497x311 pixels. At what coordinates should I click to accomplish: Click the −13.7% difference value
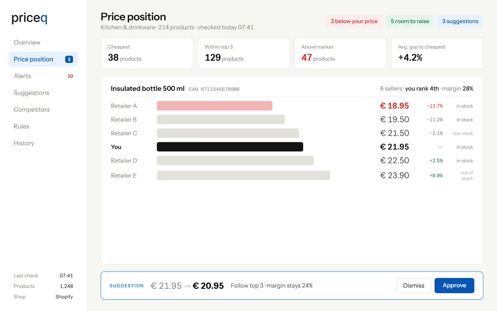[435, 106]
